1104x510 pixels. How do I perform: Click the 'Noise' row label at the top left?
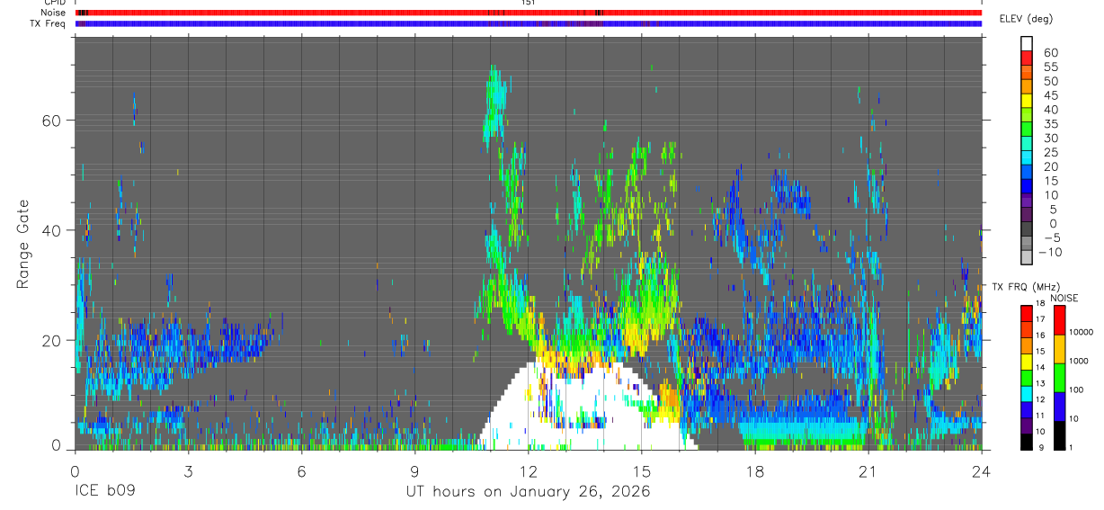55,13
